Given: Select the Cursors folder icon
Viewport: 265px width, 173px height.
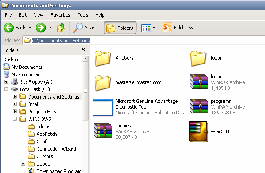Looking at the screenshot, I should point(31,156).
